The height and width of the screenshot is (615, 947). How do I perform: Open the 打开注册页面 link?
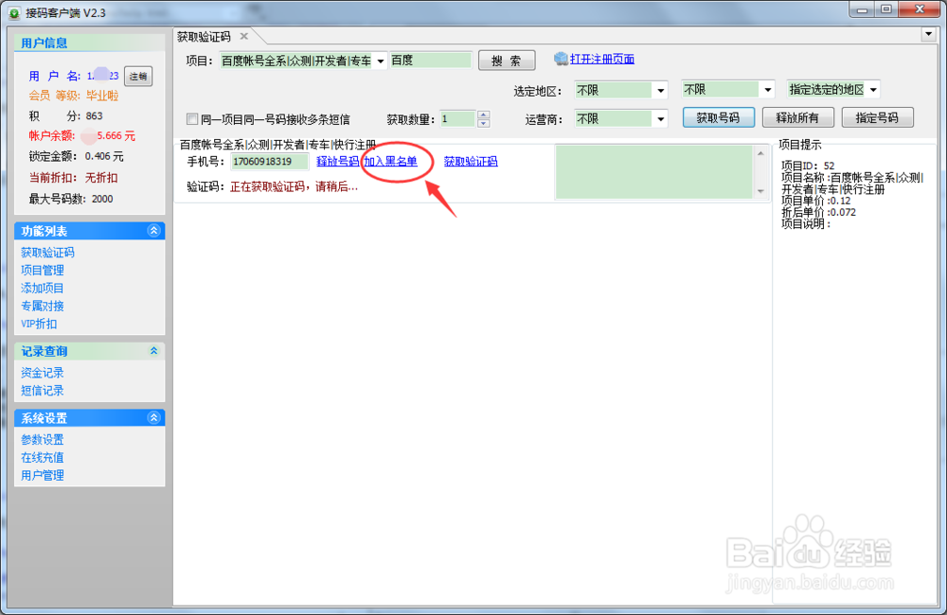[602, 59]
